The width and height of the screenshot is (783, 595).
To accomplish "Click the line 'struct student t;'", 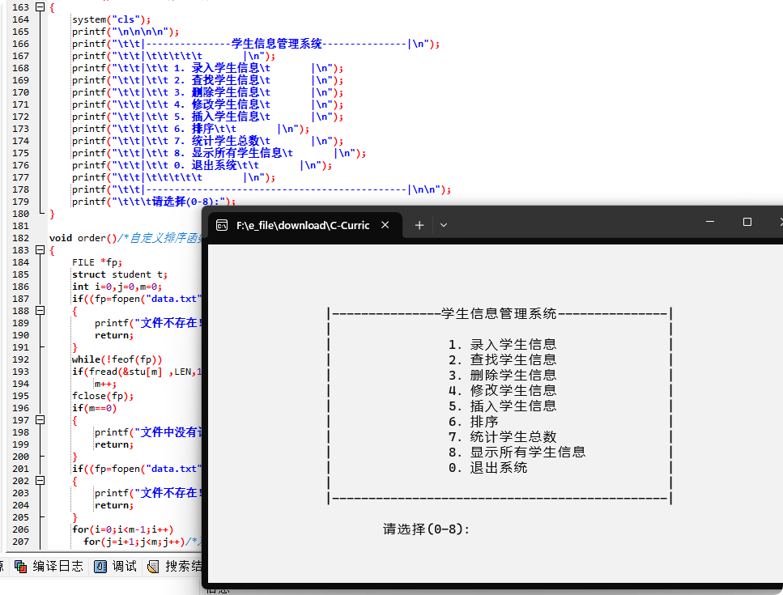I will pos(120,274).
